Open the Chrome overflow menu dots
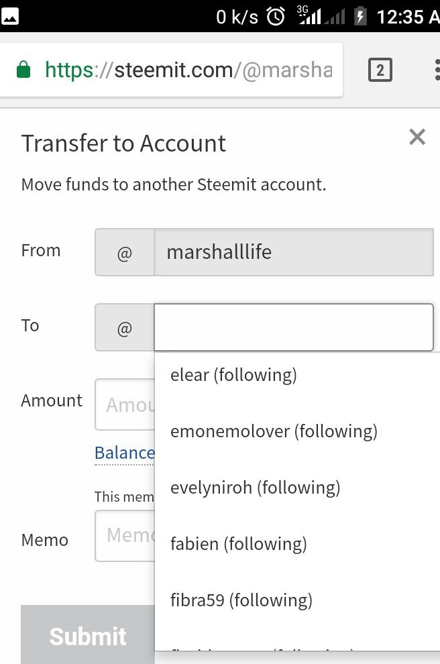The image size is (440, 664). click(436, 70)
